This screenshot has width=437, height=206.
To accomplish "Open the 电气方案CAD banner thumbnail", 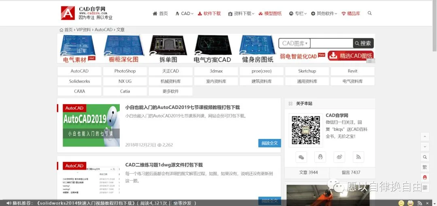I will [x=213, y=49].
